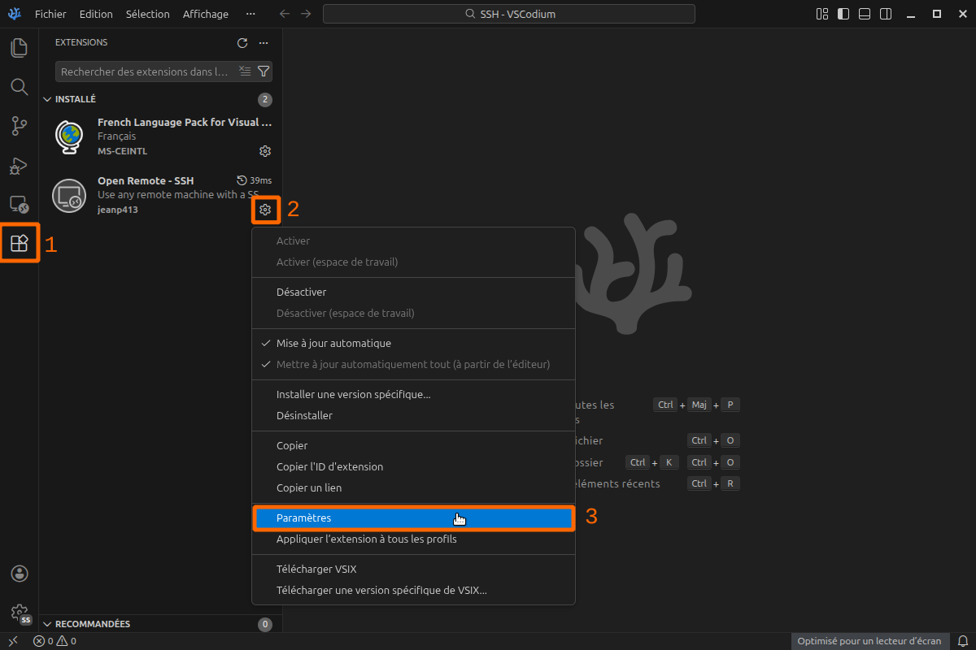Open the Customize Layout icon
Screen dimensions: 976x650
(x=822, y=14)
